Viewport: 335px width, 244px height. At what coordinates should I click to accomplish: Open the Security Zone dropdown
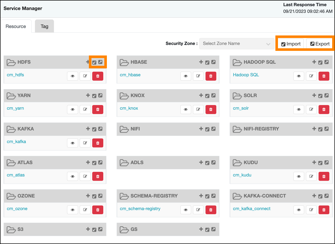point(236,44)
